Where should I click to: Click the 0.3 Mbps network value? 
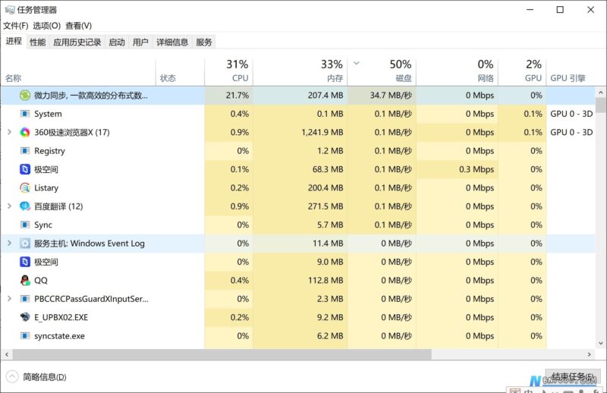476,169
